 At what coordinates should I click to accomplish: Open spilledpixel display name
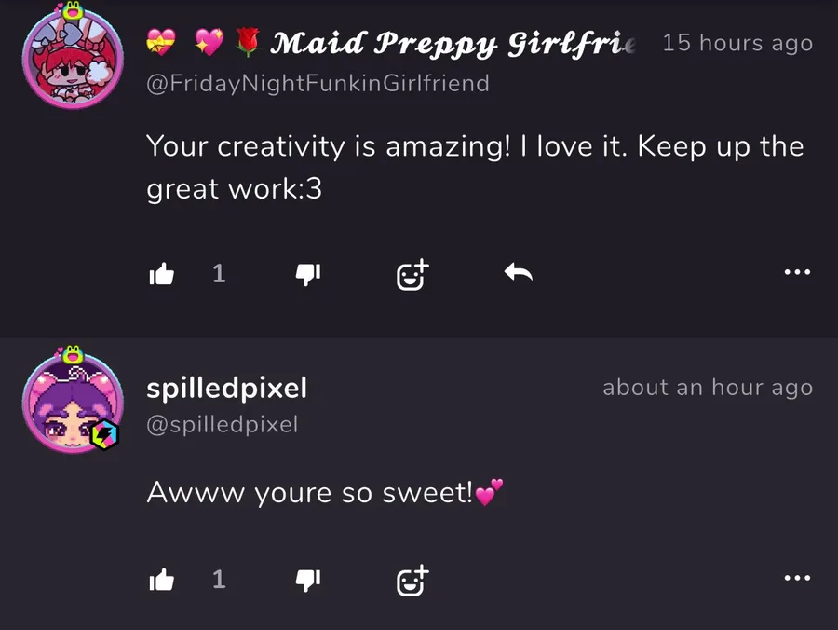coord(226,388)
